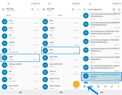Open the app-ephemeral folder
This screenshot has height=95, width=122.
[61, 65]
